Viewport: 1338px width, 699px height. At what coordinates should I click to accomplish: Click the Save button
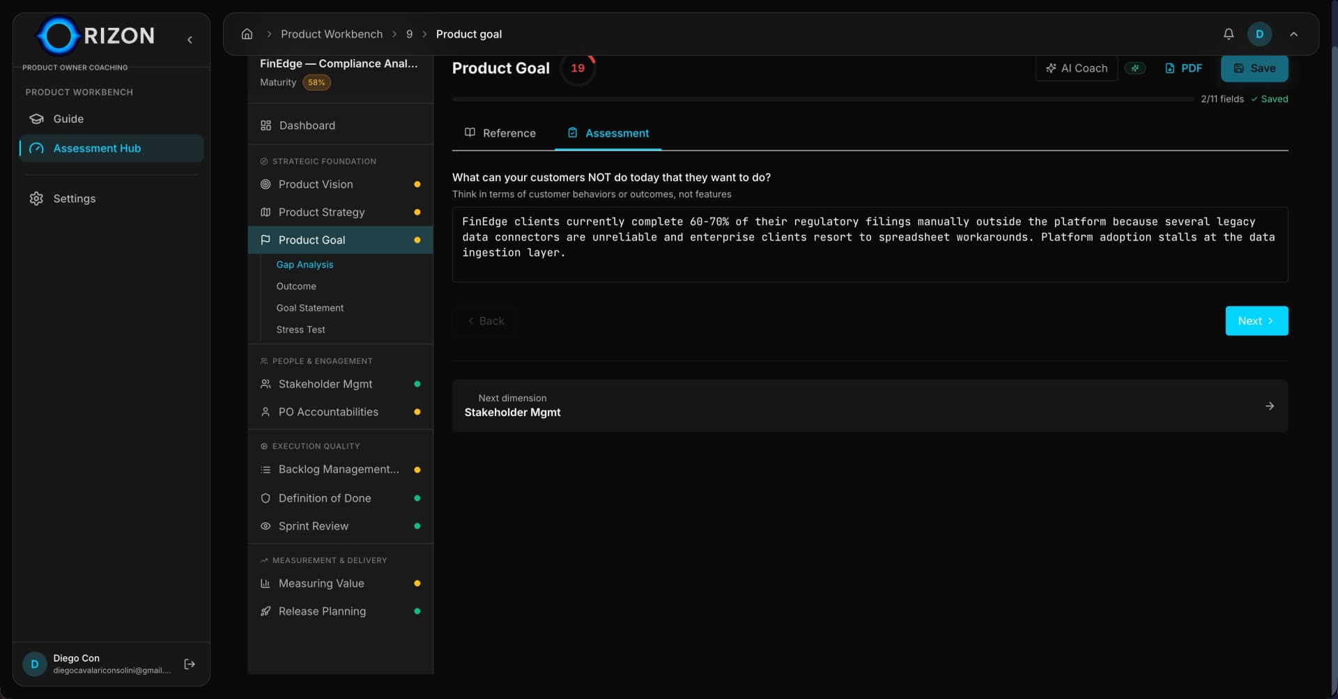pyautogui.click(x=1254, y=68)
